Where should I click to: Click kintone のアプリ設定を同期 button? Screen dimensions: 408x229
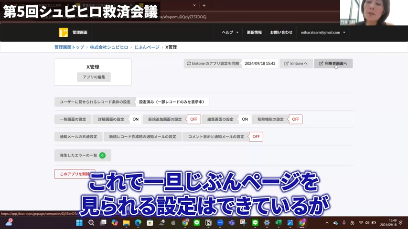(x=213, y=63)
